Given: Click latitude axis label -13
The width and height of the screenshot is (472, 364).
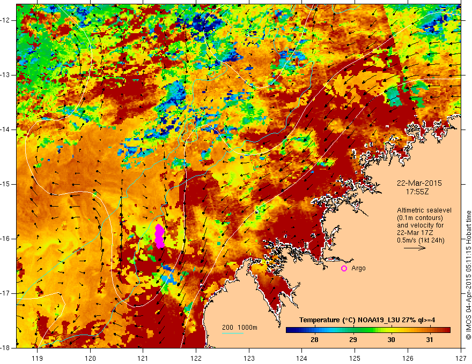Looking at the screenshot, I should tap(5, 75).
